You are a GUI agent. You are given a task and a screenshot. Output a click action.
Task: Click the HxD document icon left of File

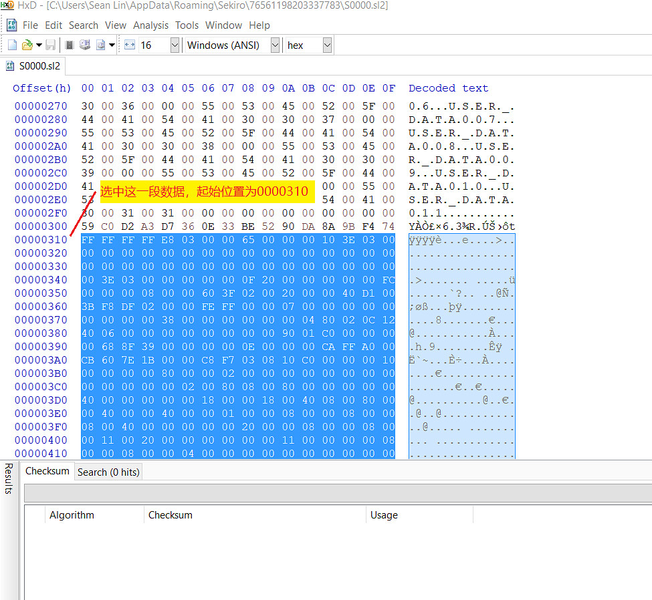pyautogui.click(x=11, y=25)
